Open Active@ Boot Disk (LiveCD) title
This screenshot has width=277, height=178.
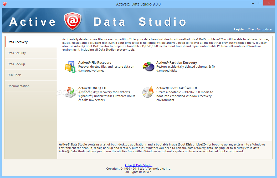point(176,88)
